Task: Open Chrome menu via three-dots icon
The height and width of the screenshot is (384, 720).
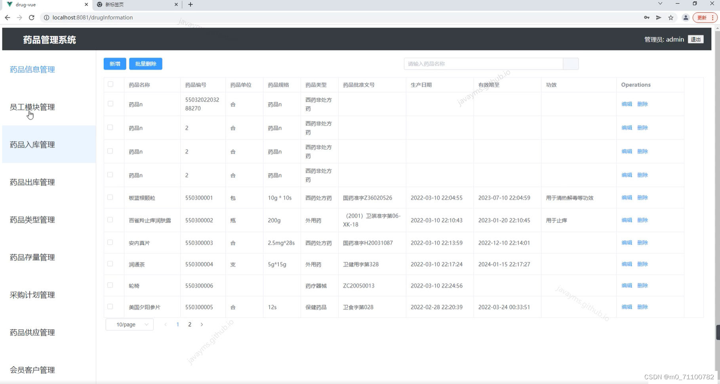Action: pos(712,17)
